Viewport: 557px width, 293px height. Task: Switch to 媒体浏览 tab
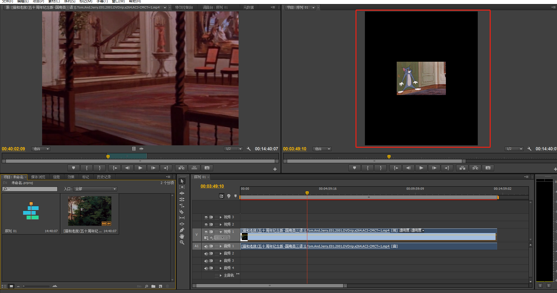(38, 177)
